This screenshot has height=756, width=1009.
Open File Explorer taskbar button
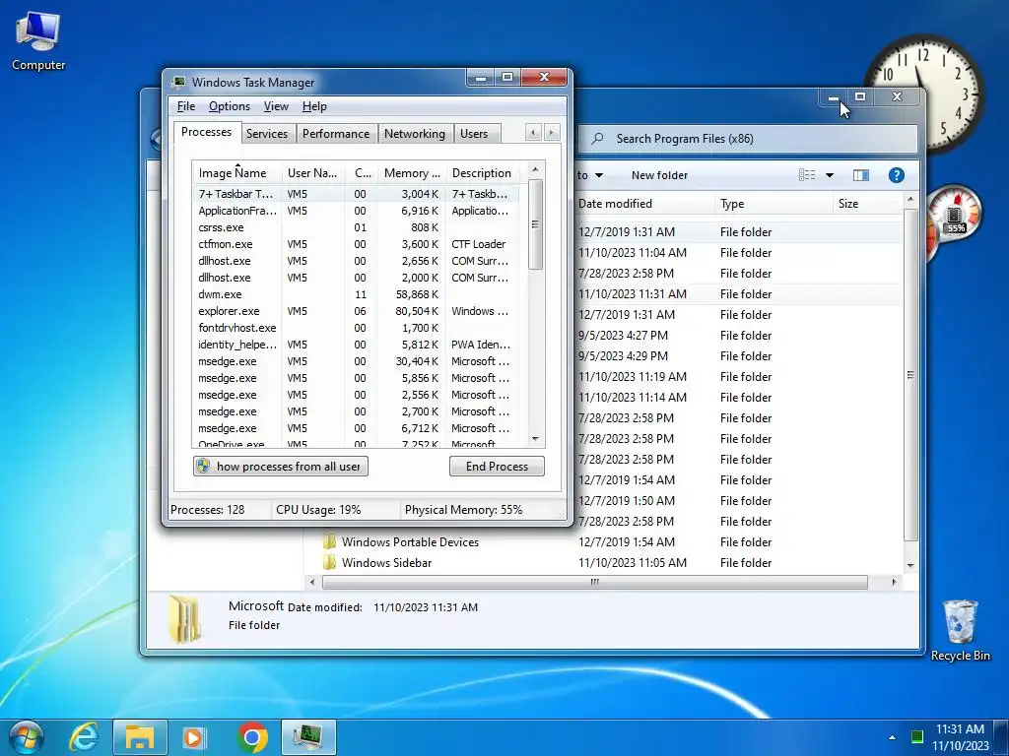pos(140,737)
